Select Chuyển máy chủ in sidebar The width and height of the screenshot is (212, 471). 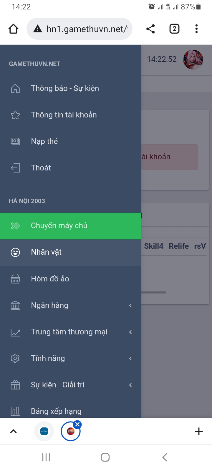59,226
